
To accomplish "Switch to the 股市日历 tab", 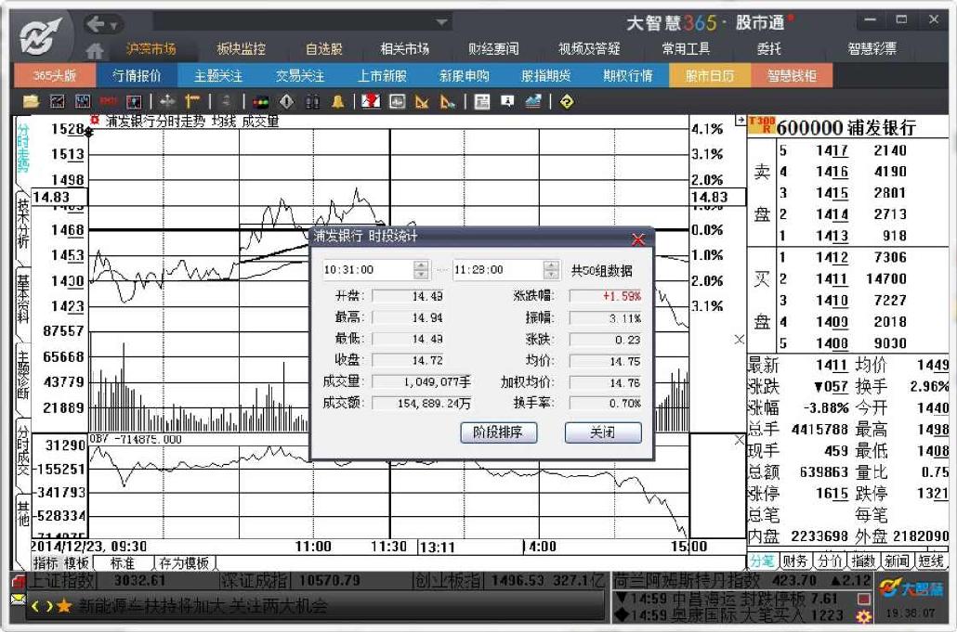I will pos(710,75).
